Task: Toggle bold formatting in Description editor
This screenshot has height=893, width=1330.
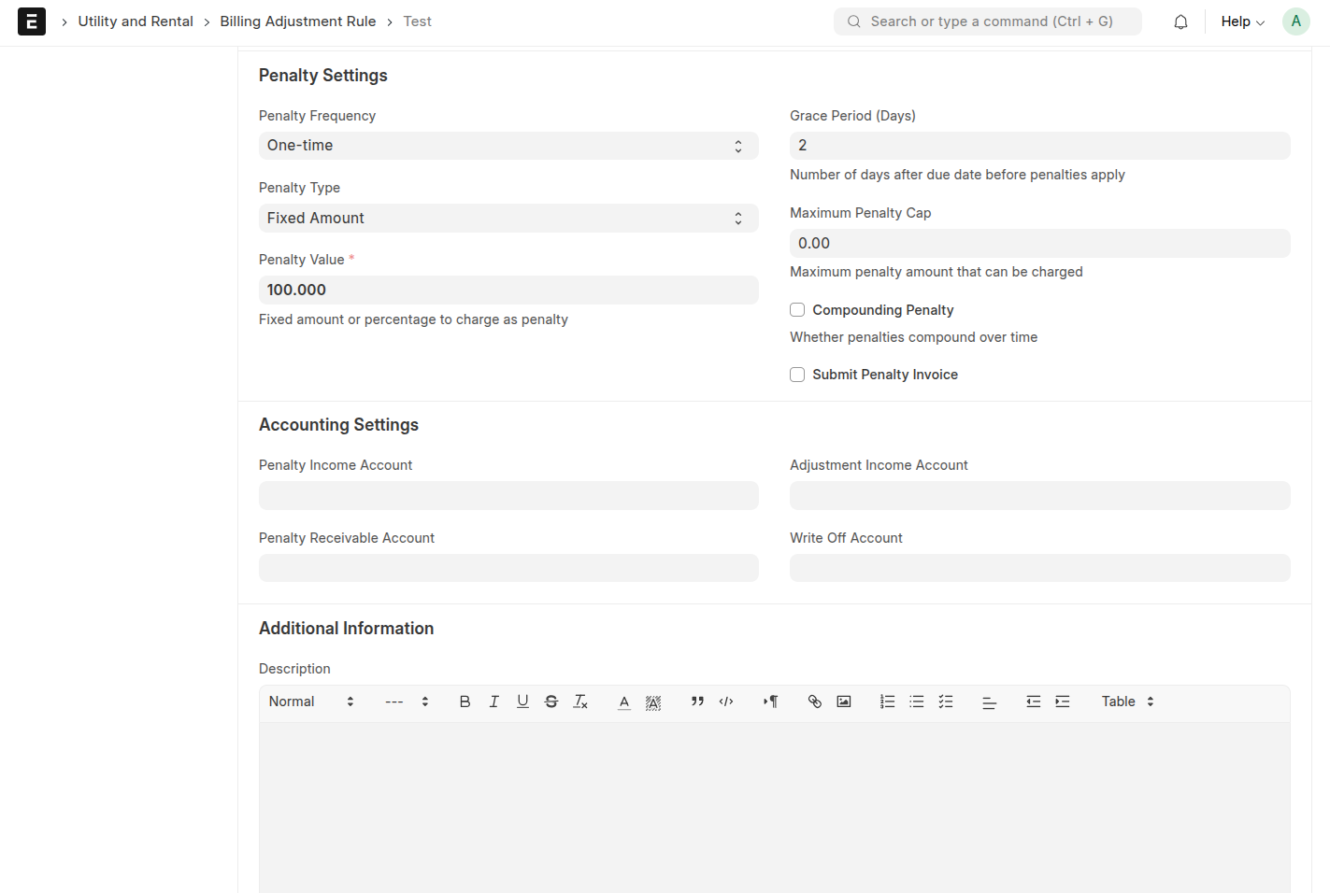Action: (465, 702)
